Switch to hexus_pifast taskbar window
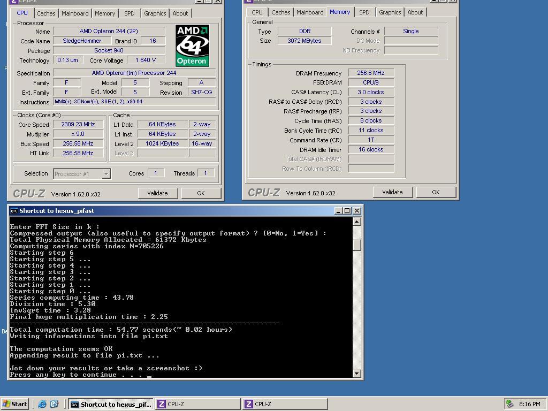The width and height of the screenshot is (548, 411). pos(110,405)
